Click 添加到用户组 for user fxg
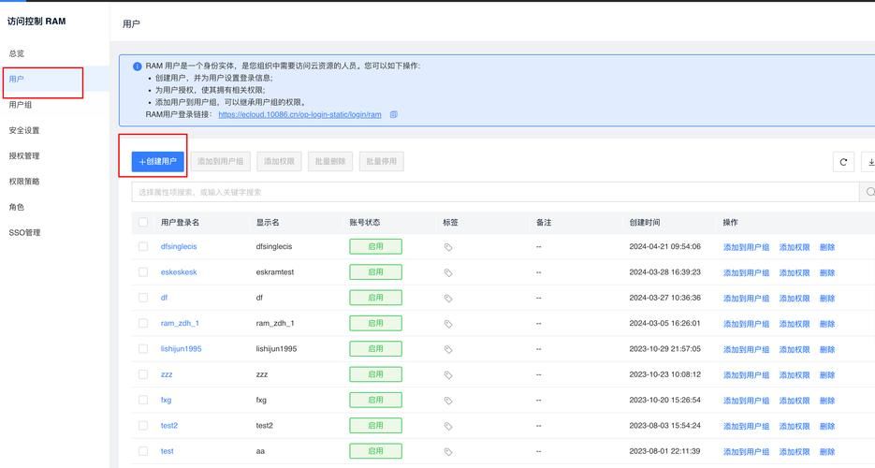The image size is (875, 468). 746,401
